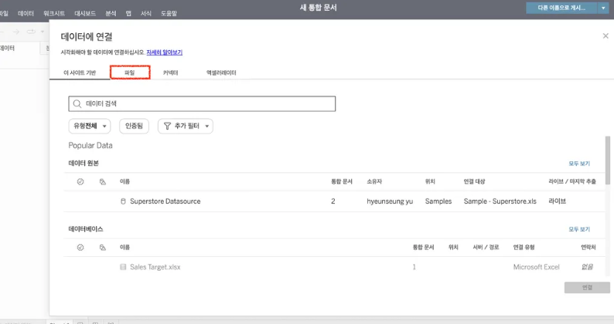
Task: Open the 분석 menu
Action: (111, 13)
